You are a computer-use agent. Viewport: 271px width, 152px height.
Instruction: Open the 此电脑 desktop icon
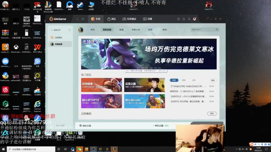click(91, 5)
